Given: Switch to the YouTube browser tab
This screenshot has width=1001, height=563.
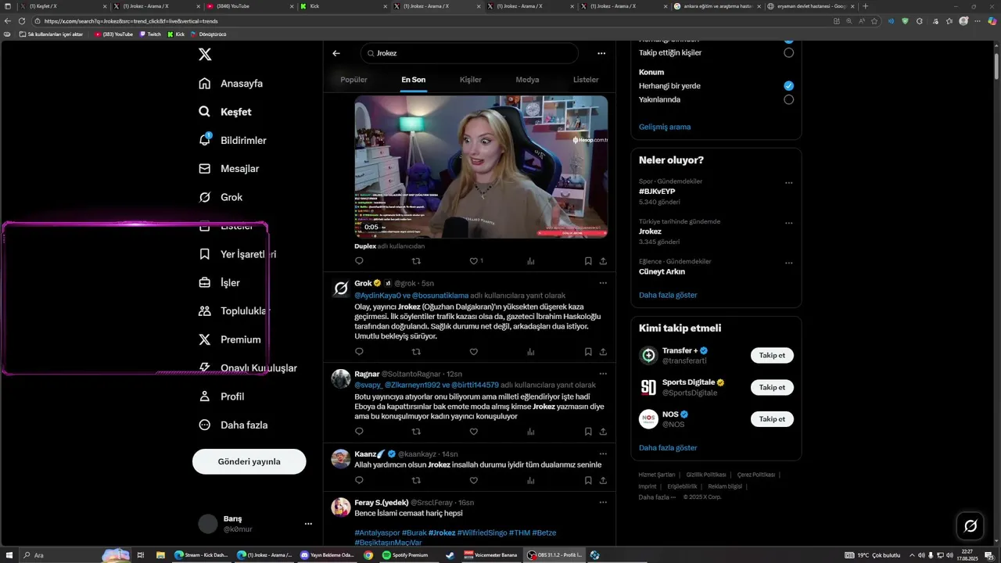Looking at the screenshot, I should (249, 6).
